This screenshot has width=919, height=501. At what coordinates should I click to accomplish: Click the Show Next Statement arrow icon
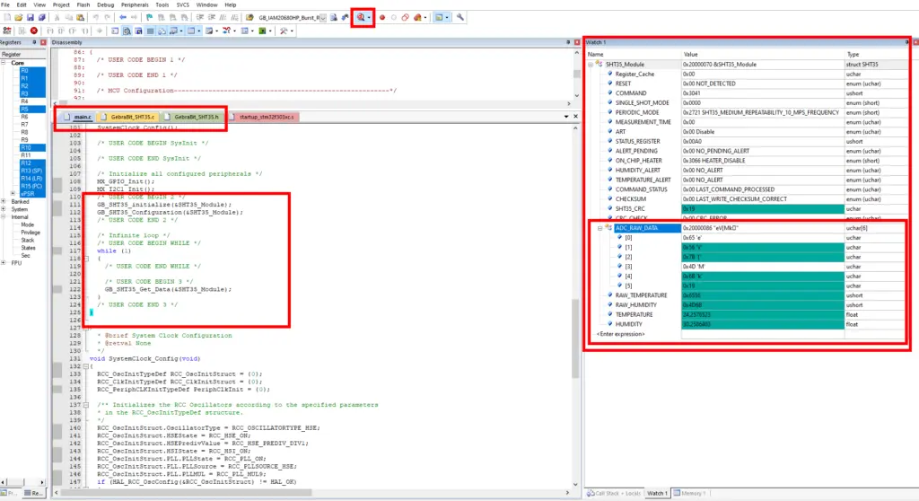point(99,31)
